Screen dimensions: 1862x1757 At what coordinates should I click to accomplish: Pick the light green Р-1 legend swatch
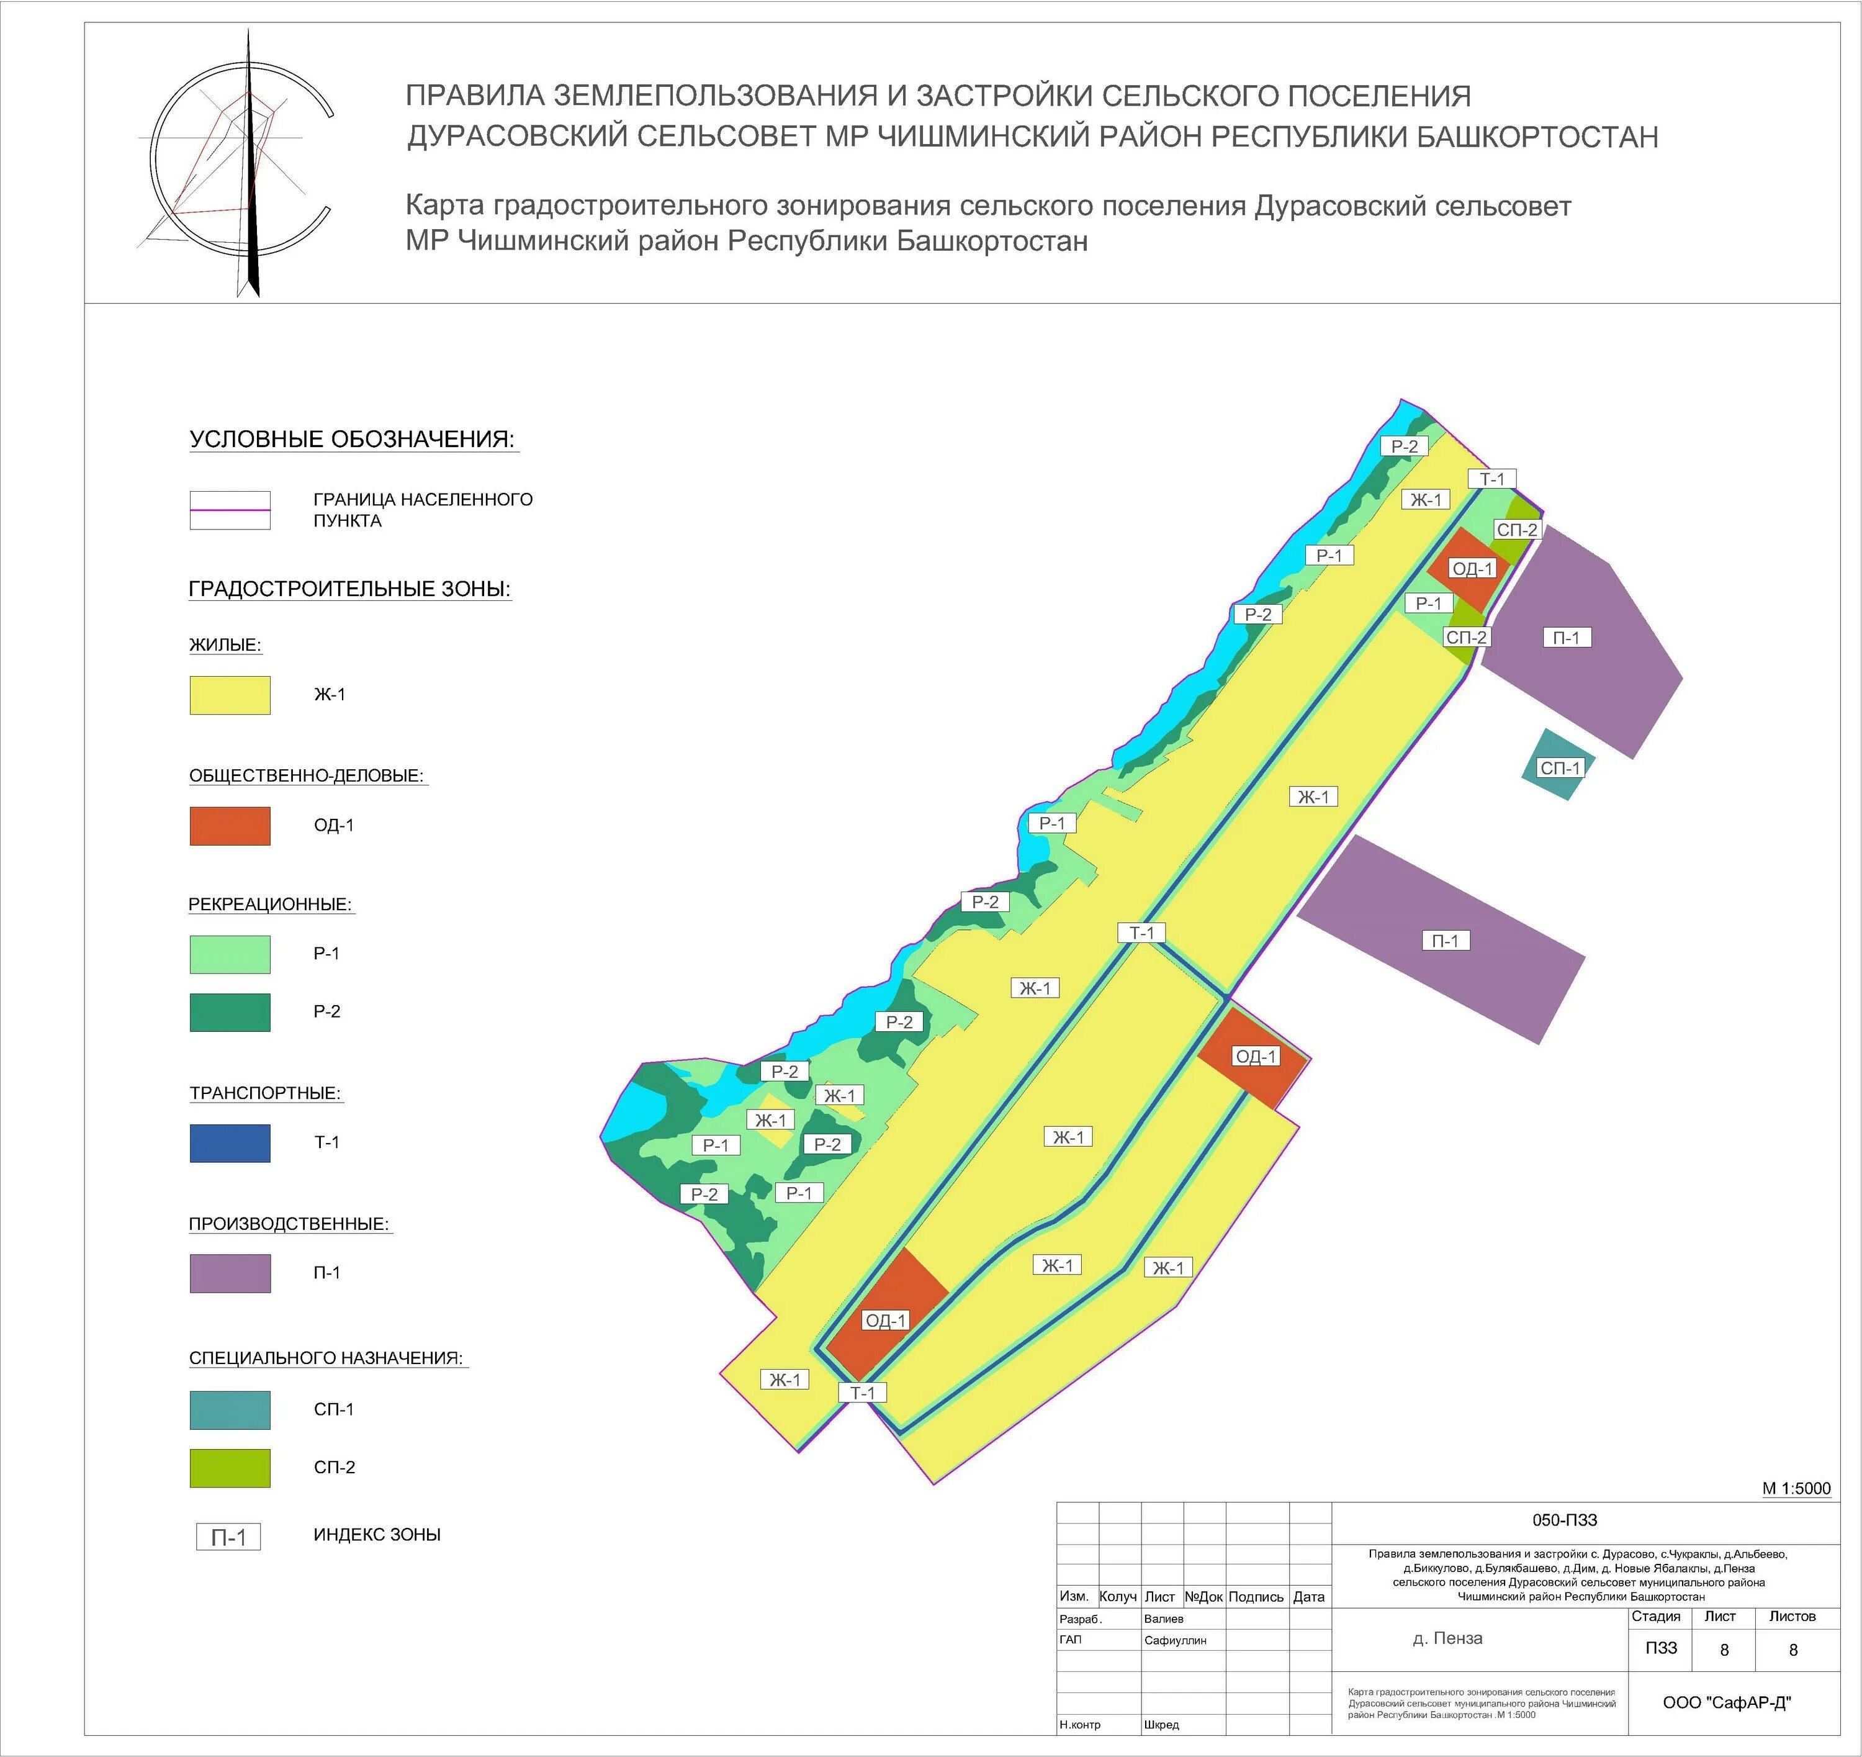(x=230, y=955)
